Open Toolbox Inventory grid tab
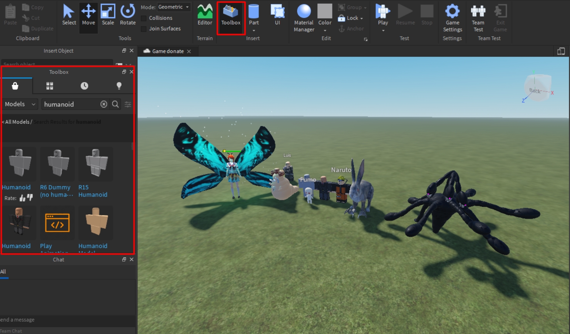The height and width of the screenshot is (334, 570). pyautogui.click(x=50, y=86)
